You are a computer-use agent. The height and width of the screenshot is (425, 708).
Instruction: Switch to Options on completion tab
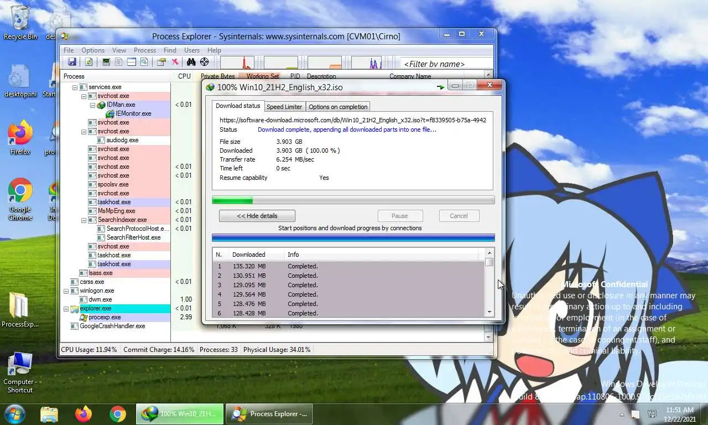tap(338, 107)
